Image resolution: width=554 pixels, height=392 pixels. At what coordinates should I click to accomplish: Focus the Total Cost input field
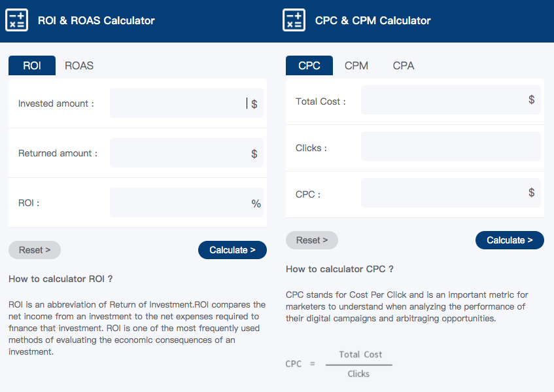[x=451, y=99]
